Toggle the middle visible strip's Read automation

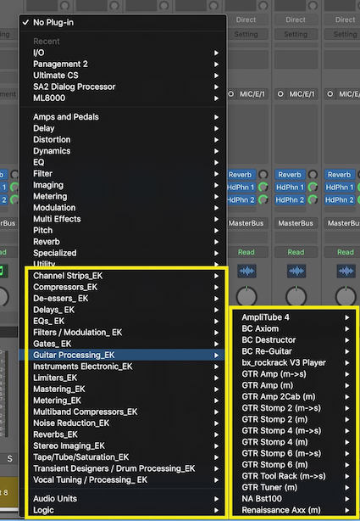pyautogui.click(x=296, y=252)
